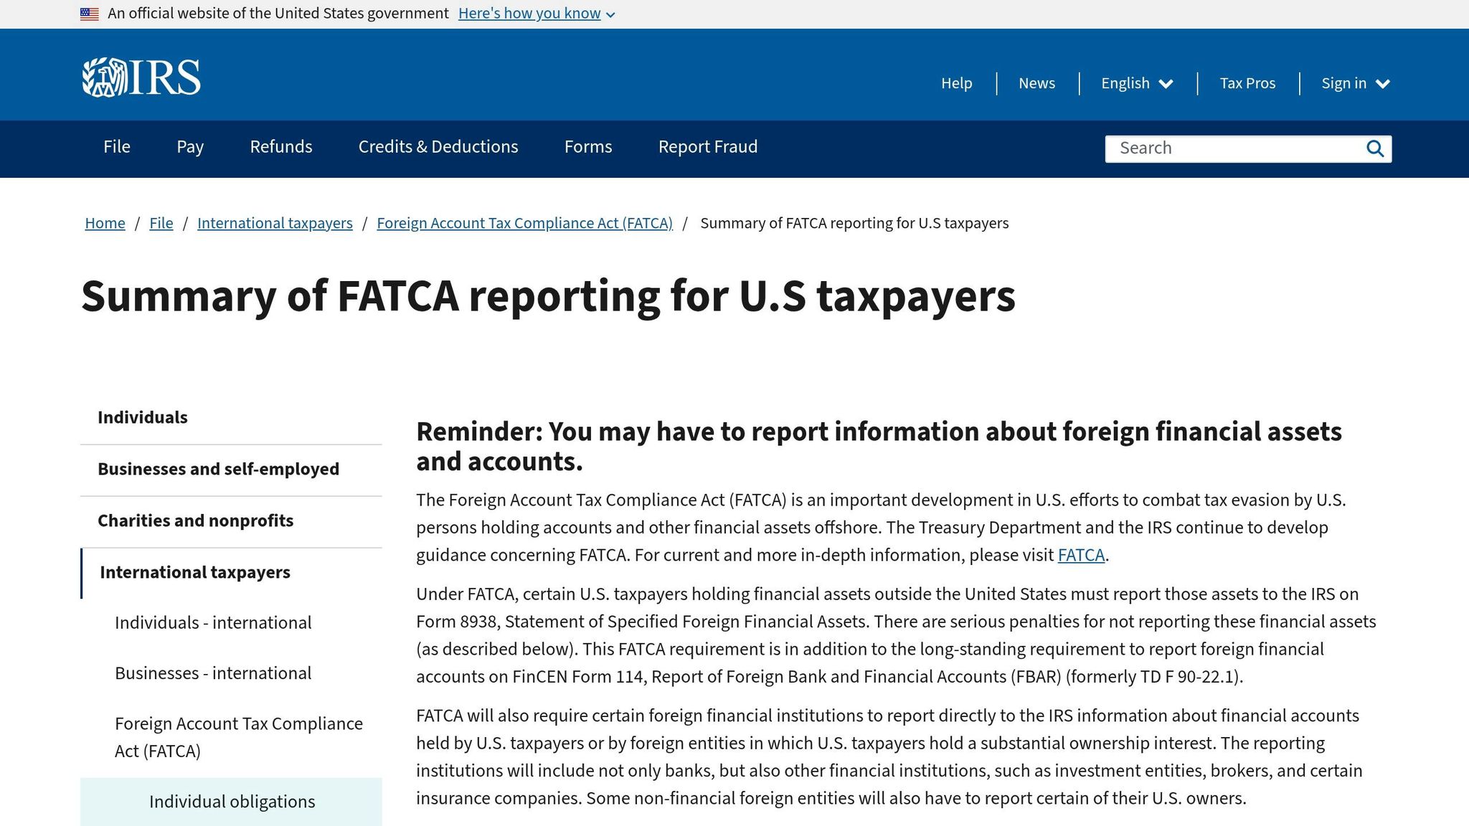Viewport: 1469px width, 826px height.
Task: Open the Refunds menu
Action: (x=281, y=147)
